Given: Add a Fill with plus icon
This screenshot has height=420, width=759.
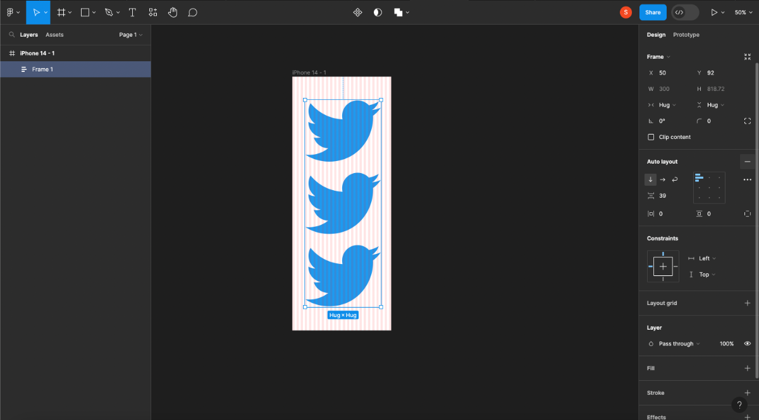Looking at the screenshot, I should pos(747,368).
